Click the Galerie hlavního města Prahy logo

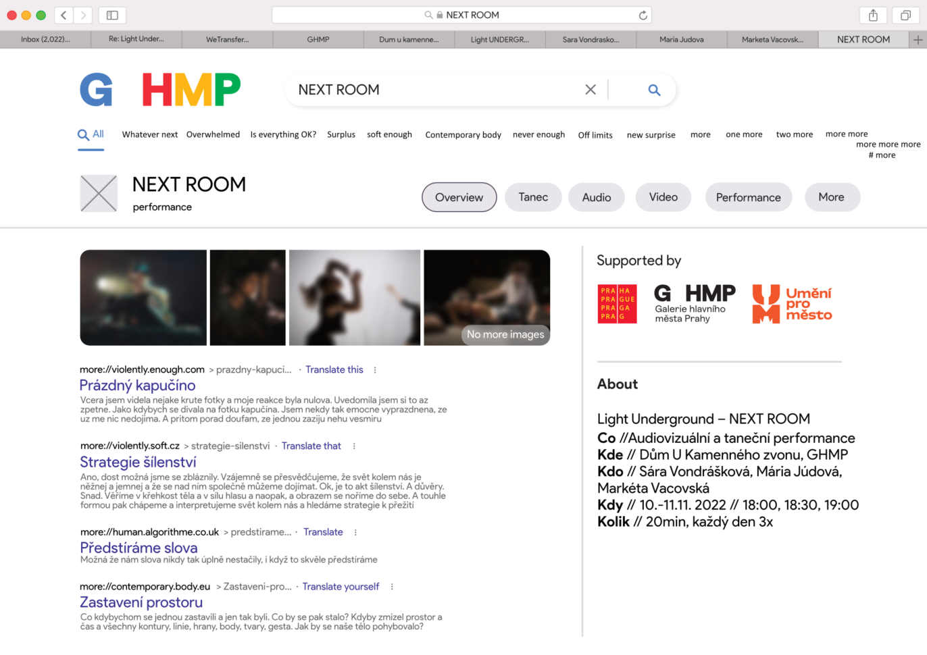click(x=695, y=304)
